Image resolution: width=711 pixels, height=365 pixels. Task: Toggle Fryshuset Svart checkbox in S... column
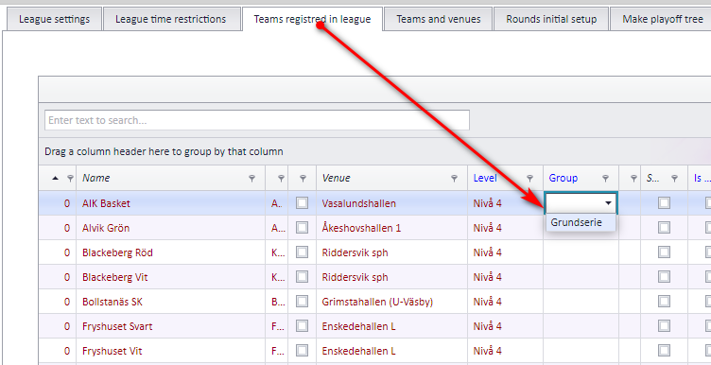pos(665,325)
